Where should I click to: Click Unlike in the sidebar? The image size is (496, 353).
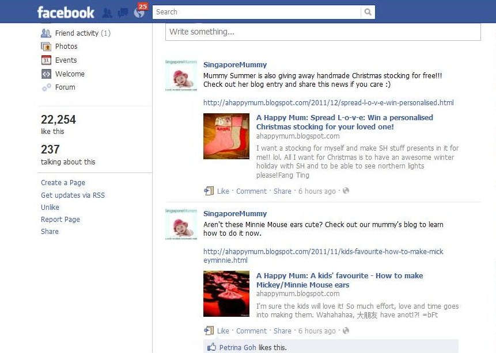(x=50, y=208)
